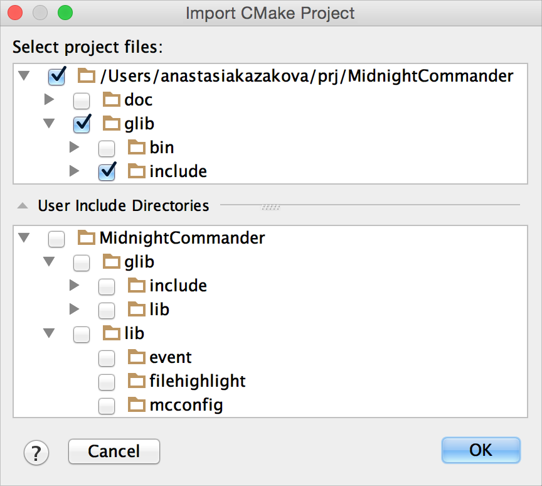
Task: Select the event folder tree item label
Action: [x=171, y=357]
